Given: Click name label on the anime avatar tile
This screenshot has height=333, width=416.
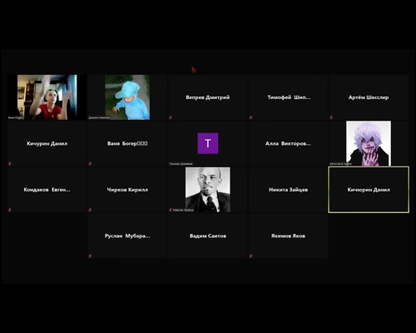Looking at the screenshot, I should 341,164.
